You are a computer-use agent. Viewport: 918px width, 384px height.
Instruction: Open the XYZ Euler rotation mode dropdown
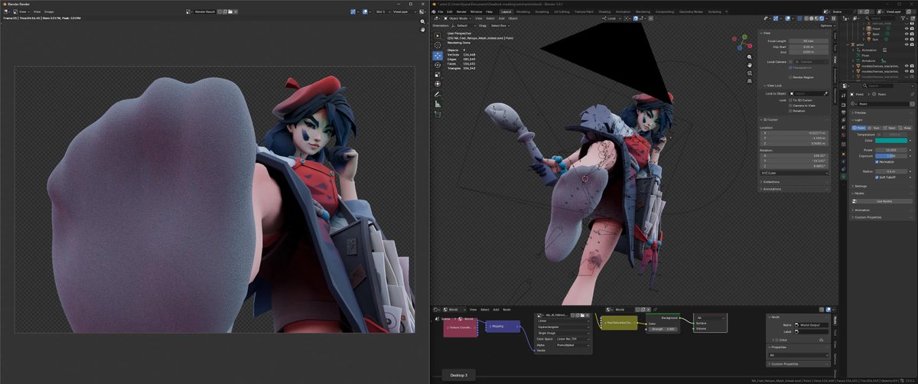click(x=795, y=173)
